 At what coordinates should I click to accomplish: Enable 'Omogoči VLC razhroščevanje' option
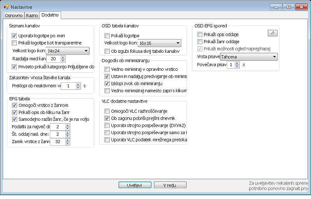tap(108, 111)
